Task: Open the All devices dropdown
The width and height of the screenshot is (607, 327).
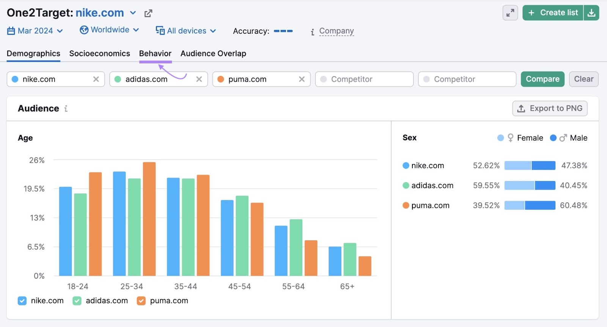Action: click(x=186, y=31)
